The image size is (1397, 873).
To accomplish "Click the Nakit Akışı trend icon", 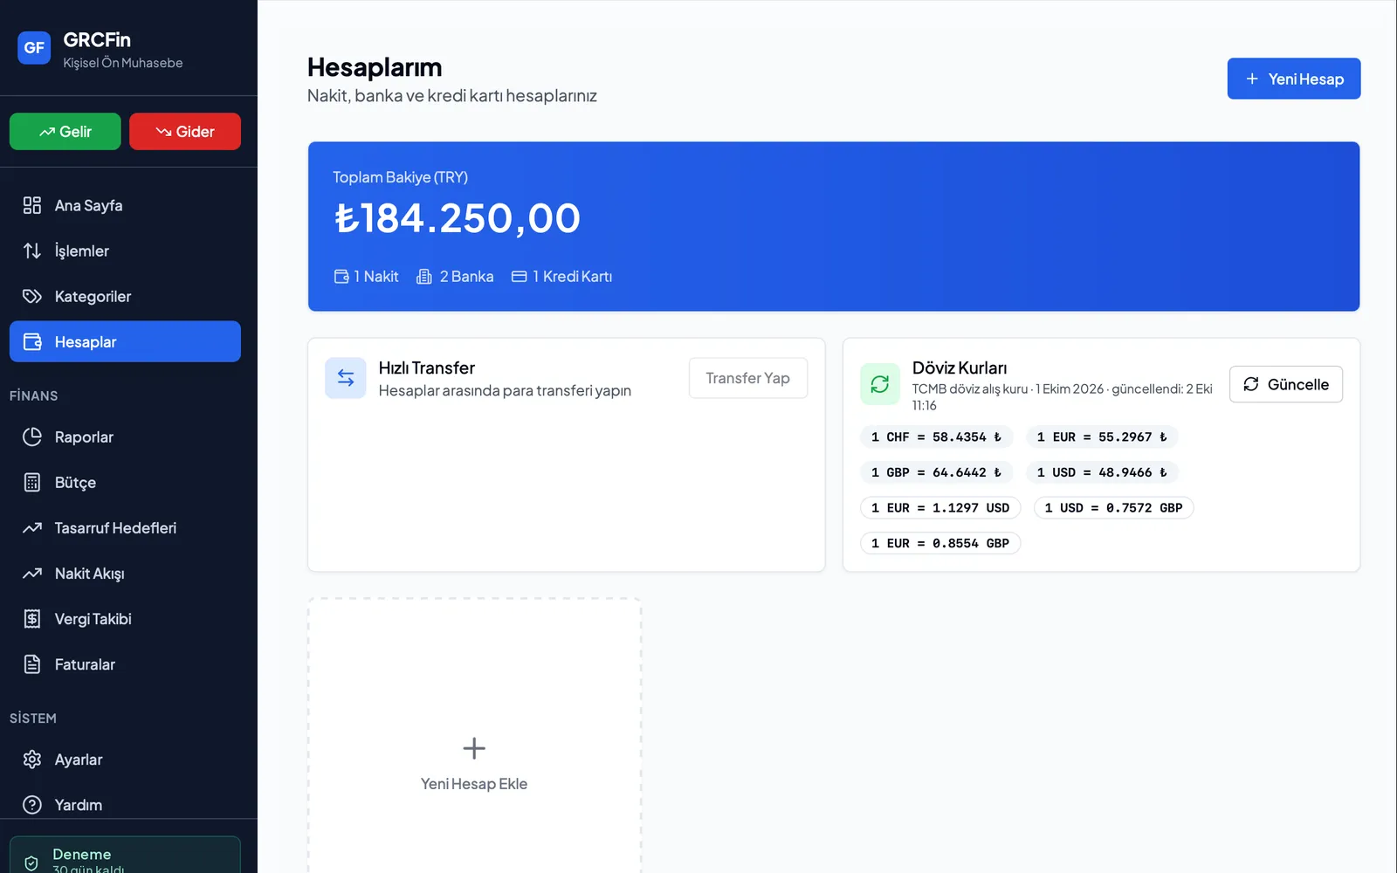I will point(32,573).
